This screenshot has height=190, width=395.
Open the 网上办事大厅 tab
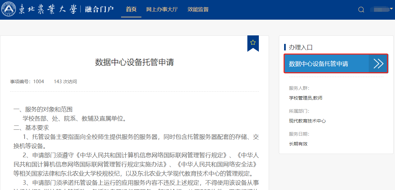(x=162, y=9)
